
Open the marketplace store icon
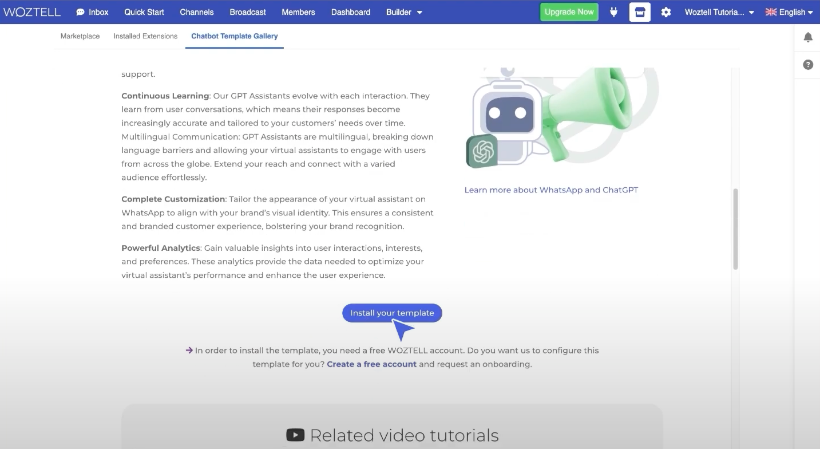[x=640, y=12]
